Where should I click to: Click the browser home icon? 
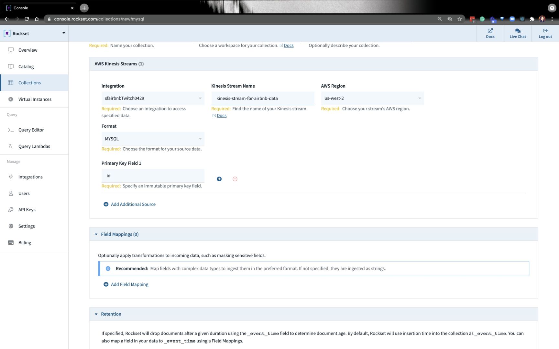(x=37, y=19)
